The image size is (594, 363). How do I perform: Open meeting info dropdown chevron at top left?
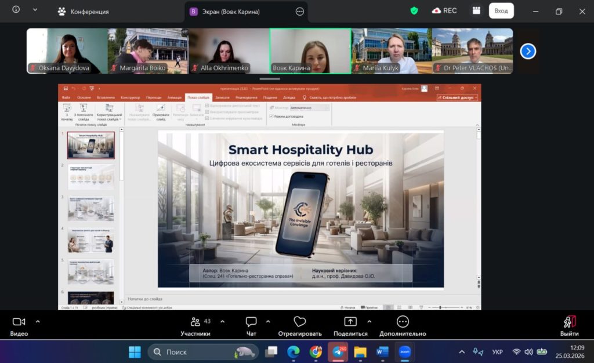pyautogui.click(x=35, y=10)
